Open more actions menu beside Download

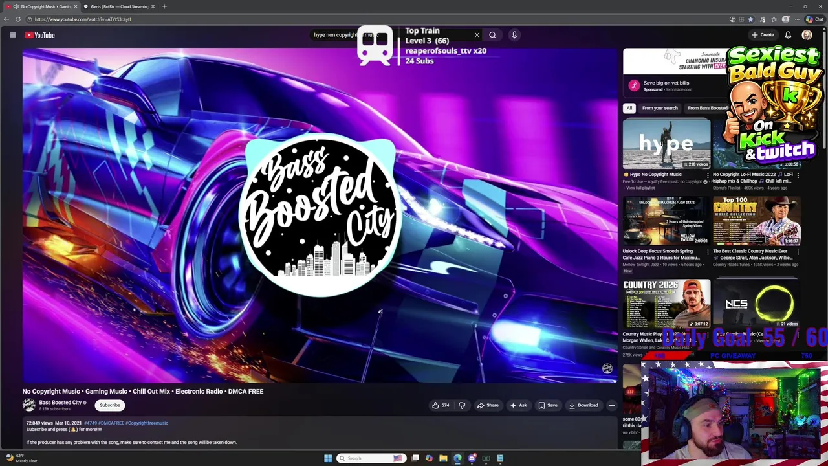[611, 405]
